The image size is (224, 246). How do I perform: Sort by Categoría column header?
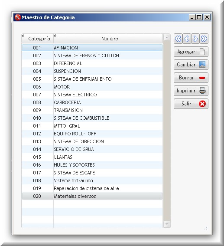tap(38, 39)
